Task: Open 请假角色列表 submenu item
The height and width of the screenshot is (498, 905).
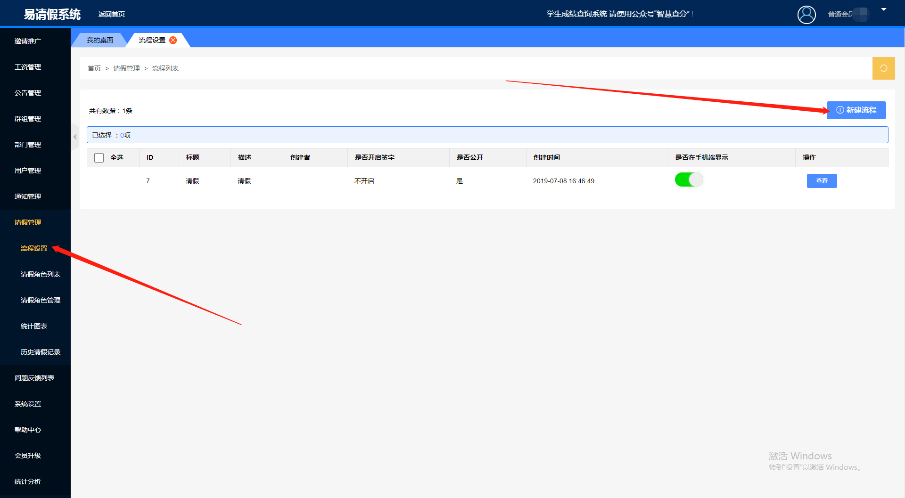Action: (41, 274)
